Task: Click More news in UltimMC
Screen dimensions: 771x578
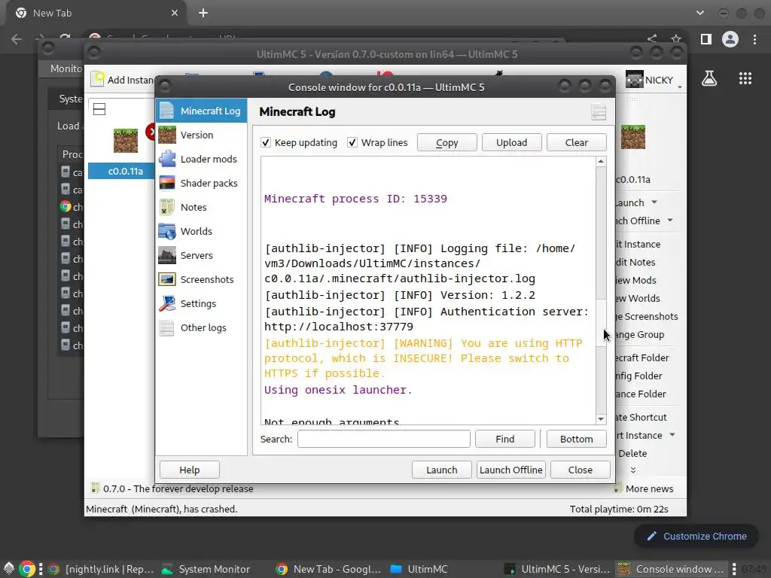Action: (x=644, y=488)
